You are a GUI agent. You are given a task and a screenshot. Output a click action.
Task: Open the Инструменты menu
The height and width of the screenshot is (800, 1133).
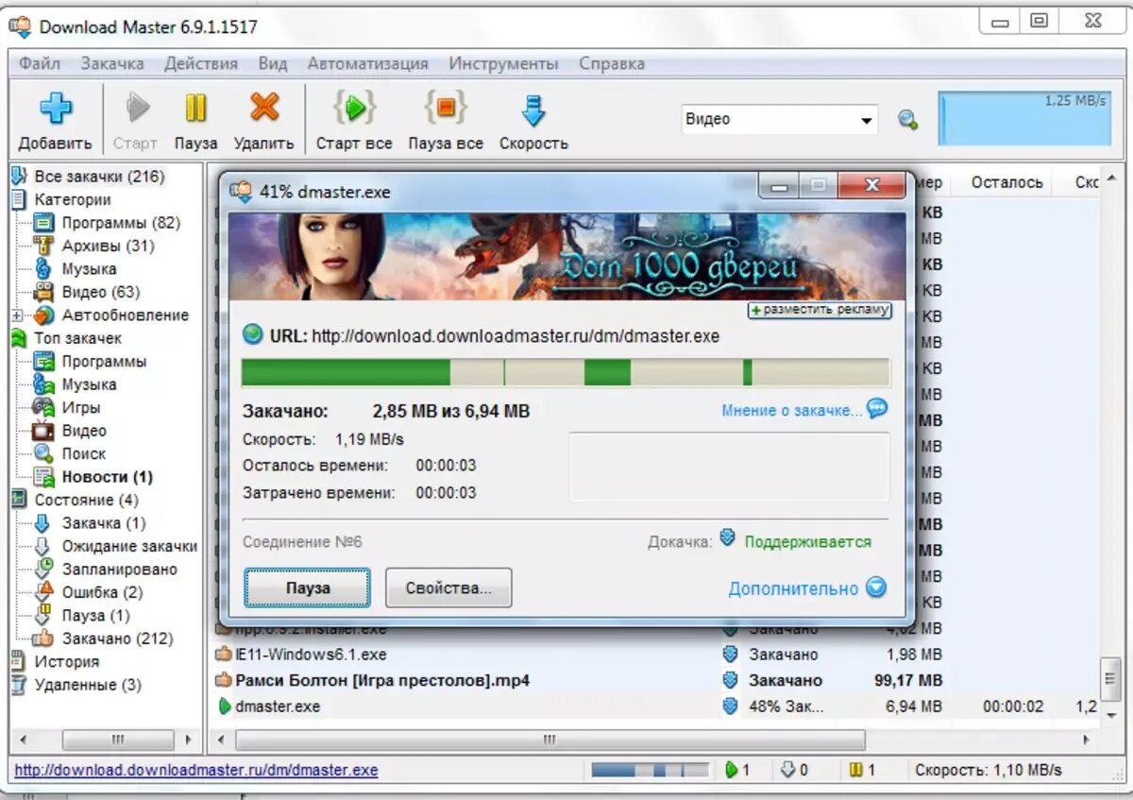pyautogui.click(x=503, y=63)
